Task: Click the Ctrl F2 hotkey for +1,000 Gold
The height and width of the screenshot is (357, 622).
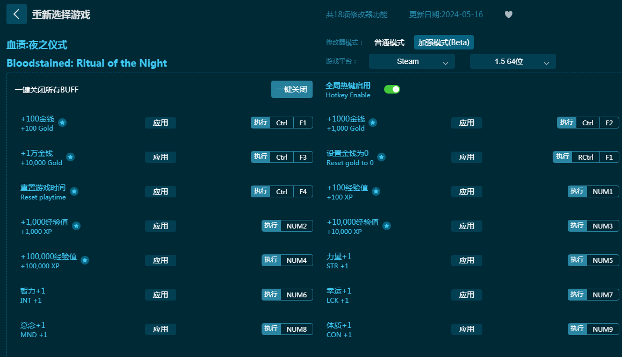Action: click(588, 123)
